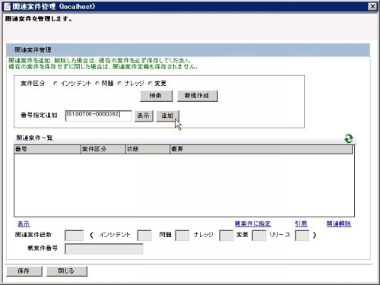Click the ナレッジ count field
The height and width of the screenshot is (285, 380).
coord(226,236)
